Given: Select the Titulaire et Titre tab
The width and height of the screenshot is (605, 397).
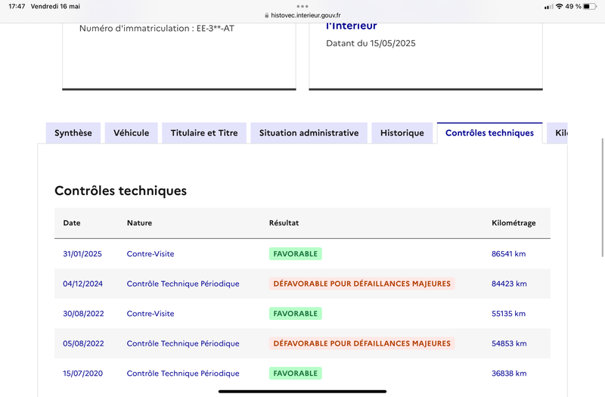Looking at the screenshot, I should click(x=204, y=133).
